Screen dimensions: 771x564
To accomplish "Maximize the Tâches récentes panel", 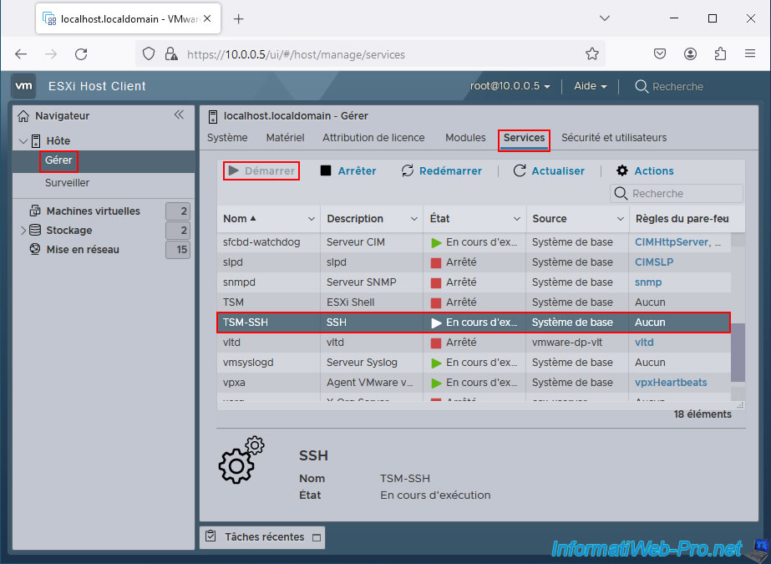I will pos(316,537).
